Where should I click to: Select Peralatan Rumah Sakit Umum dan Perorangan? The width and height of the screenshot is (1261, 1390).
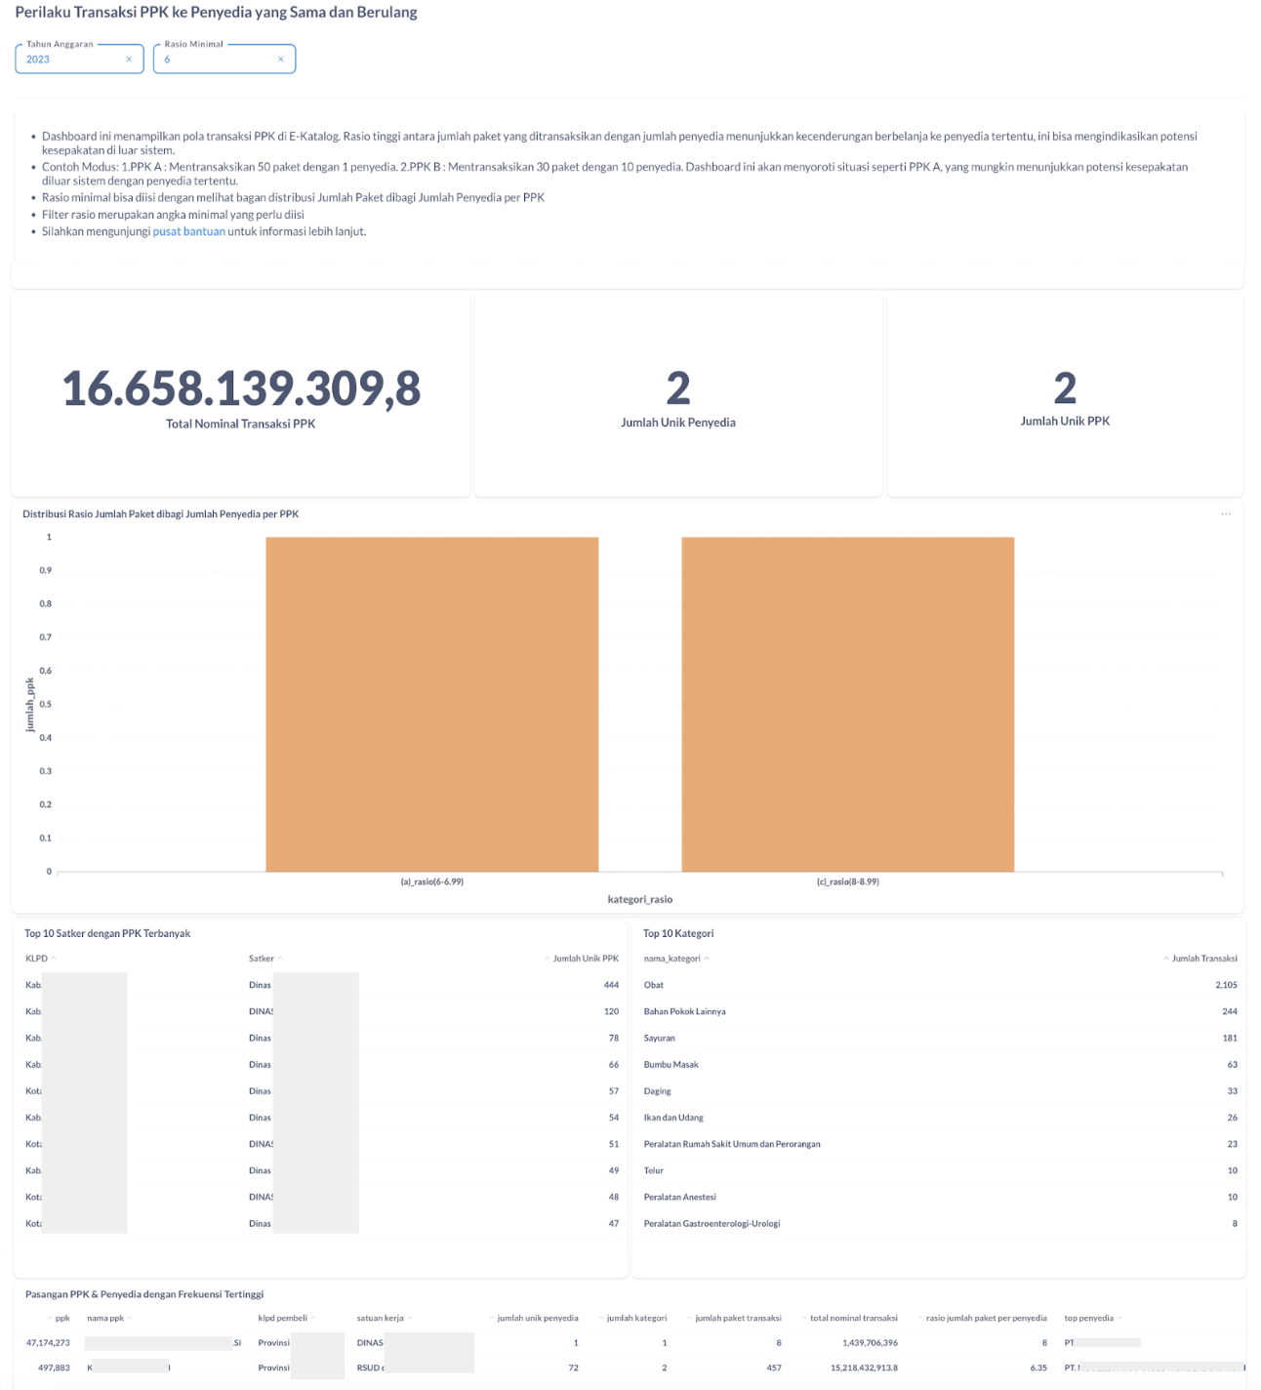tap(940, 1144)
